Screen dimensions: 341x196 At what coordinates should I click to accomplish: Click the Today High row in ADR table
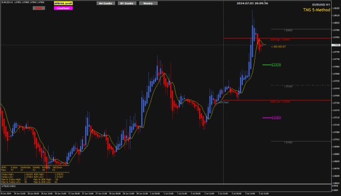[17, 174]
